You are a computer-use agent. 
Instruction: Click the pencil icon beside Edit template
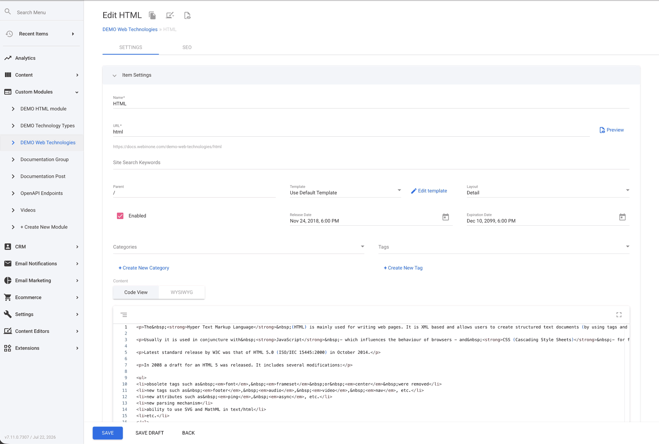[x=414, y=191]
